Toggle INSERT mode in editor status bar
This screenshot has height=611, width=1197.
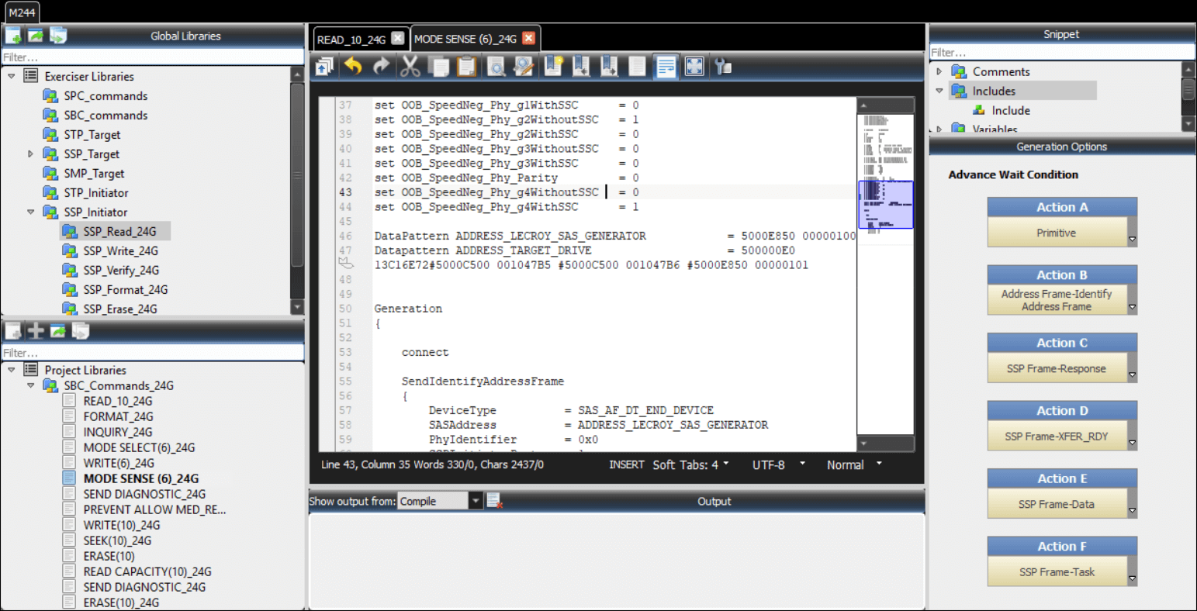(x=626, y=464)
